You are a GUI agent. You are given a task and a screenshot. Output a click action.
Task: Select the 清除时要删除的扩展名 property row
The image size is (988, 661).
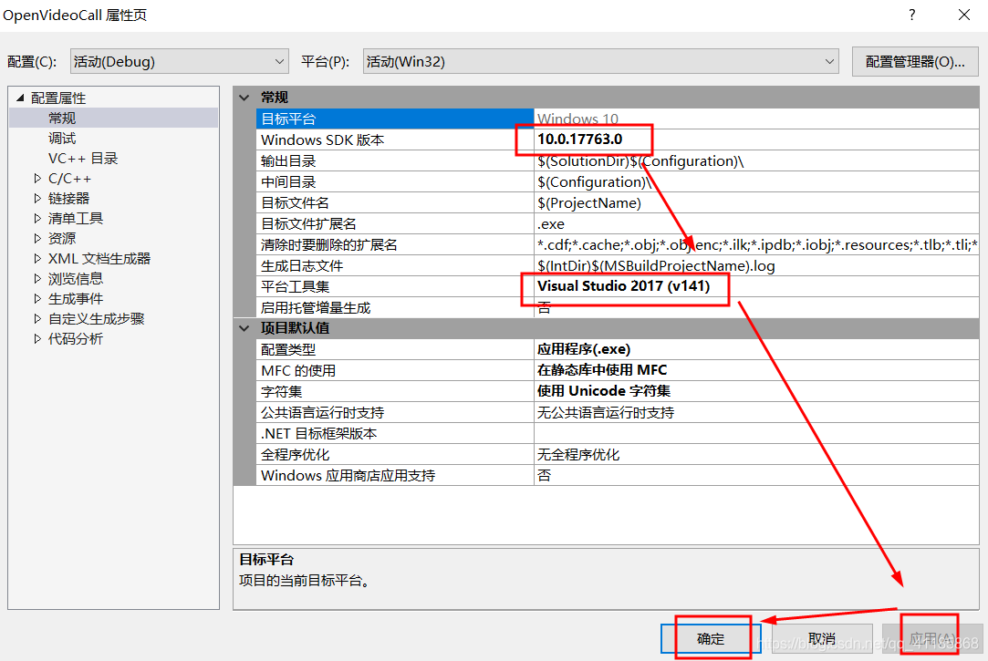pos(618,244)
